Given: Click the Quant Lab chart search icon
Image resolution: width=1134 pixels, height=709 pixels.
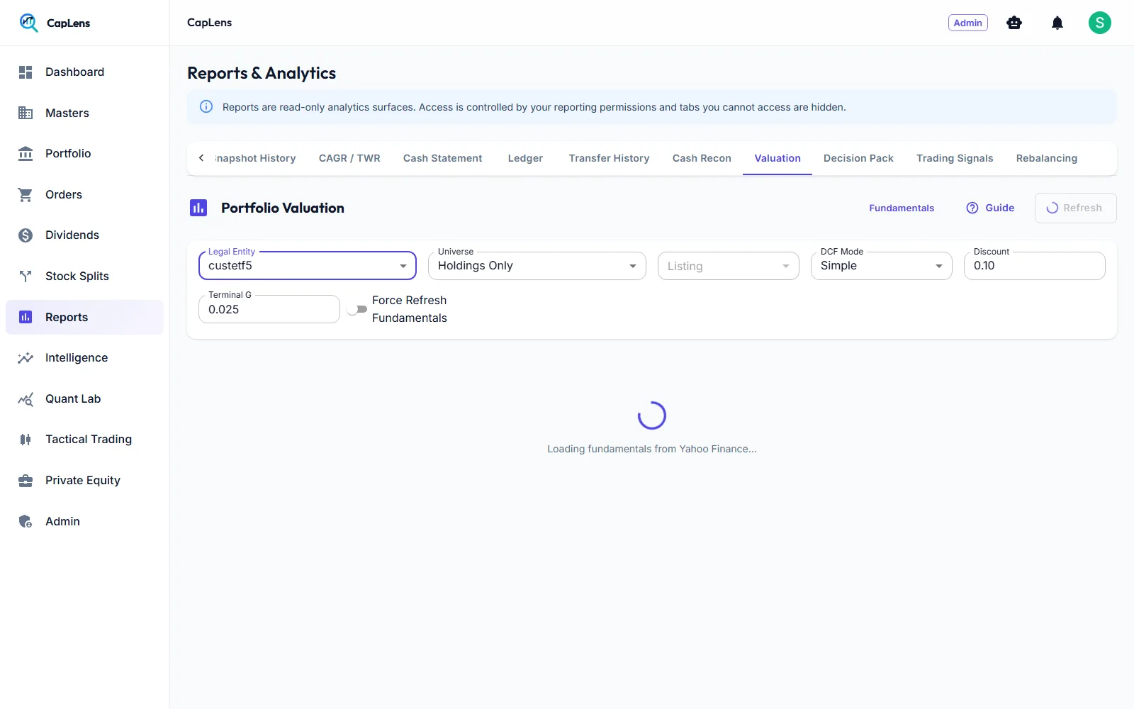Looking at the screenshot, I should click(x=26, y=399).
